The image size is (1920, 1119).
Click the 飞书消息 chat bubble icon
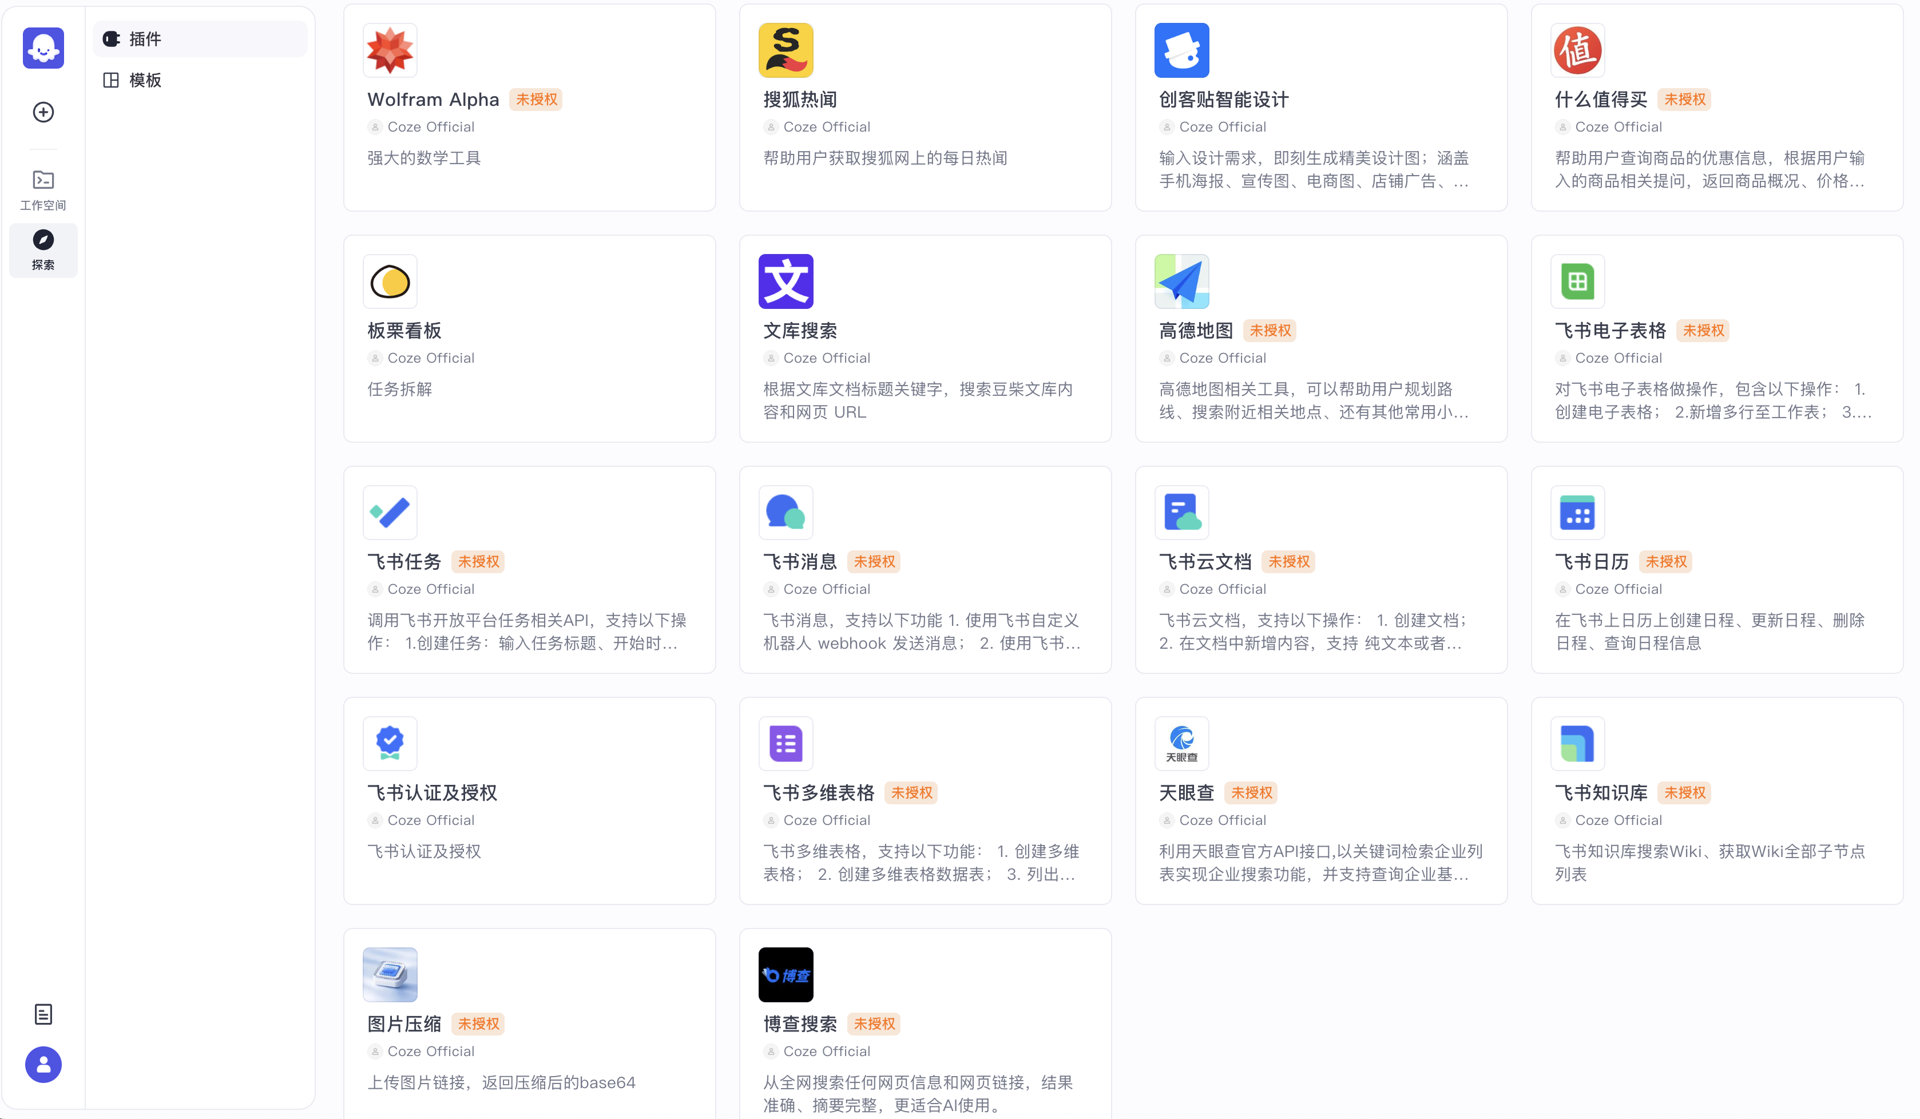[786, 513]
